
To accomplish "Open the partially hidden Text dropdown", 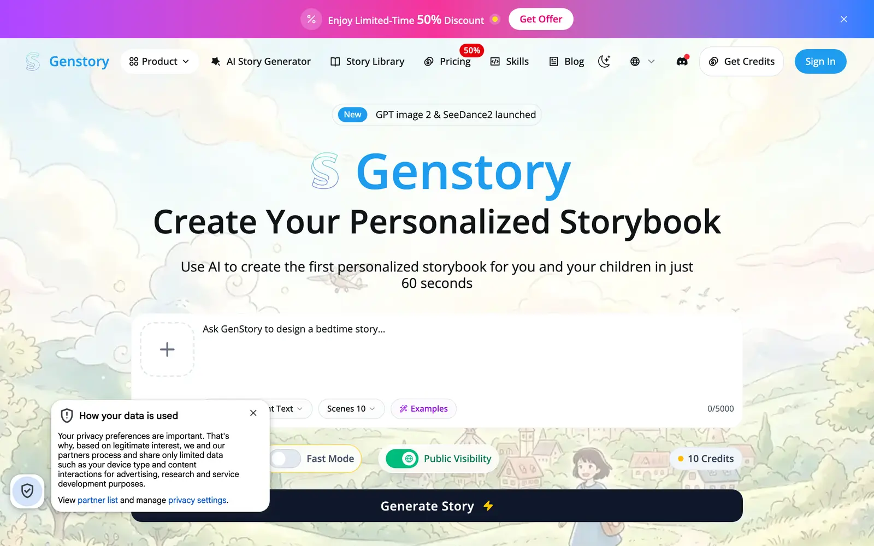I will coord(291,409).
